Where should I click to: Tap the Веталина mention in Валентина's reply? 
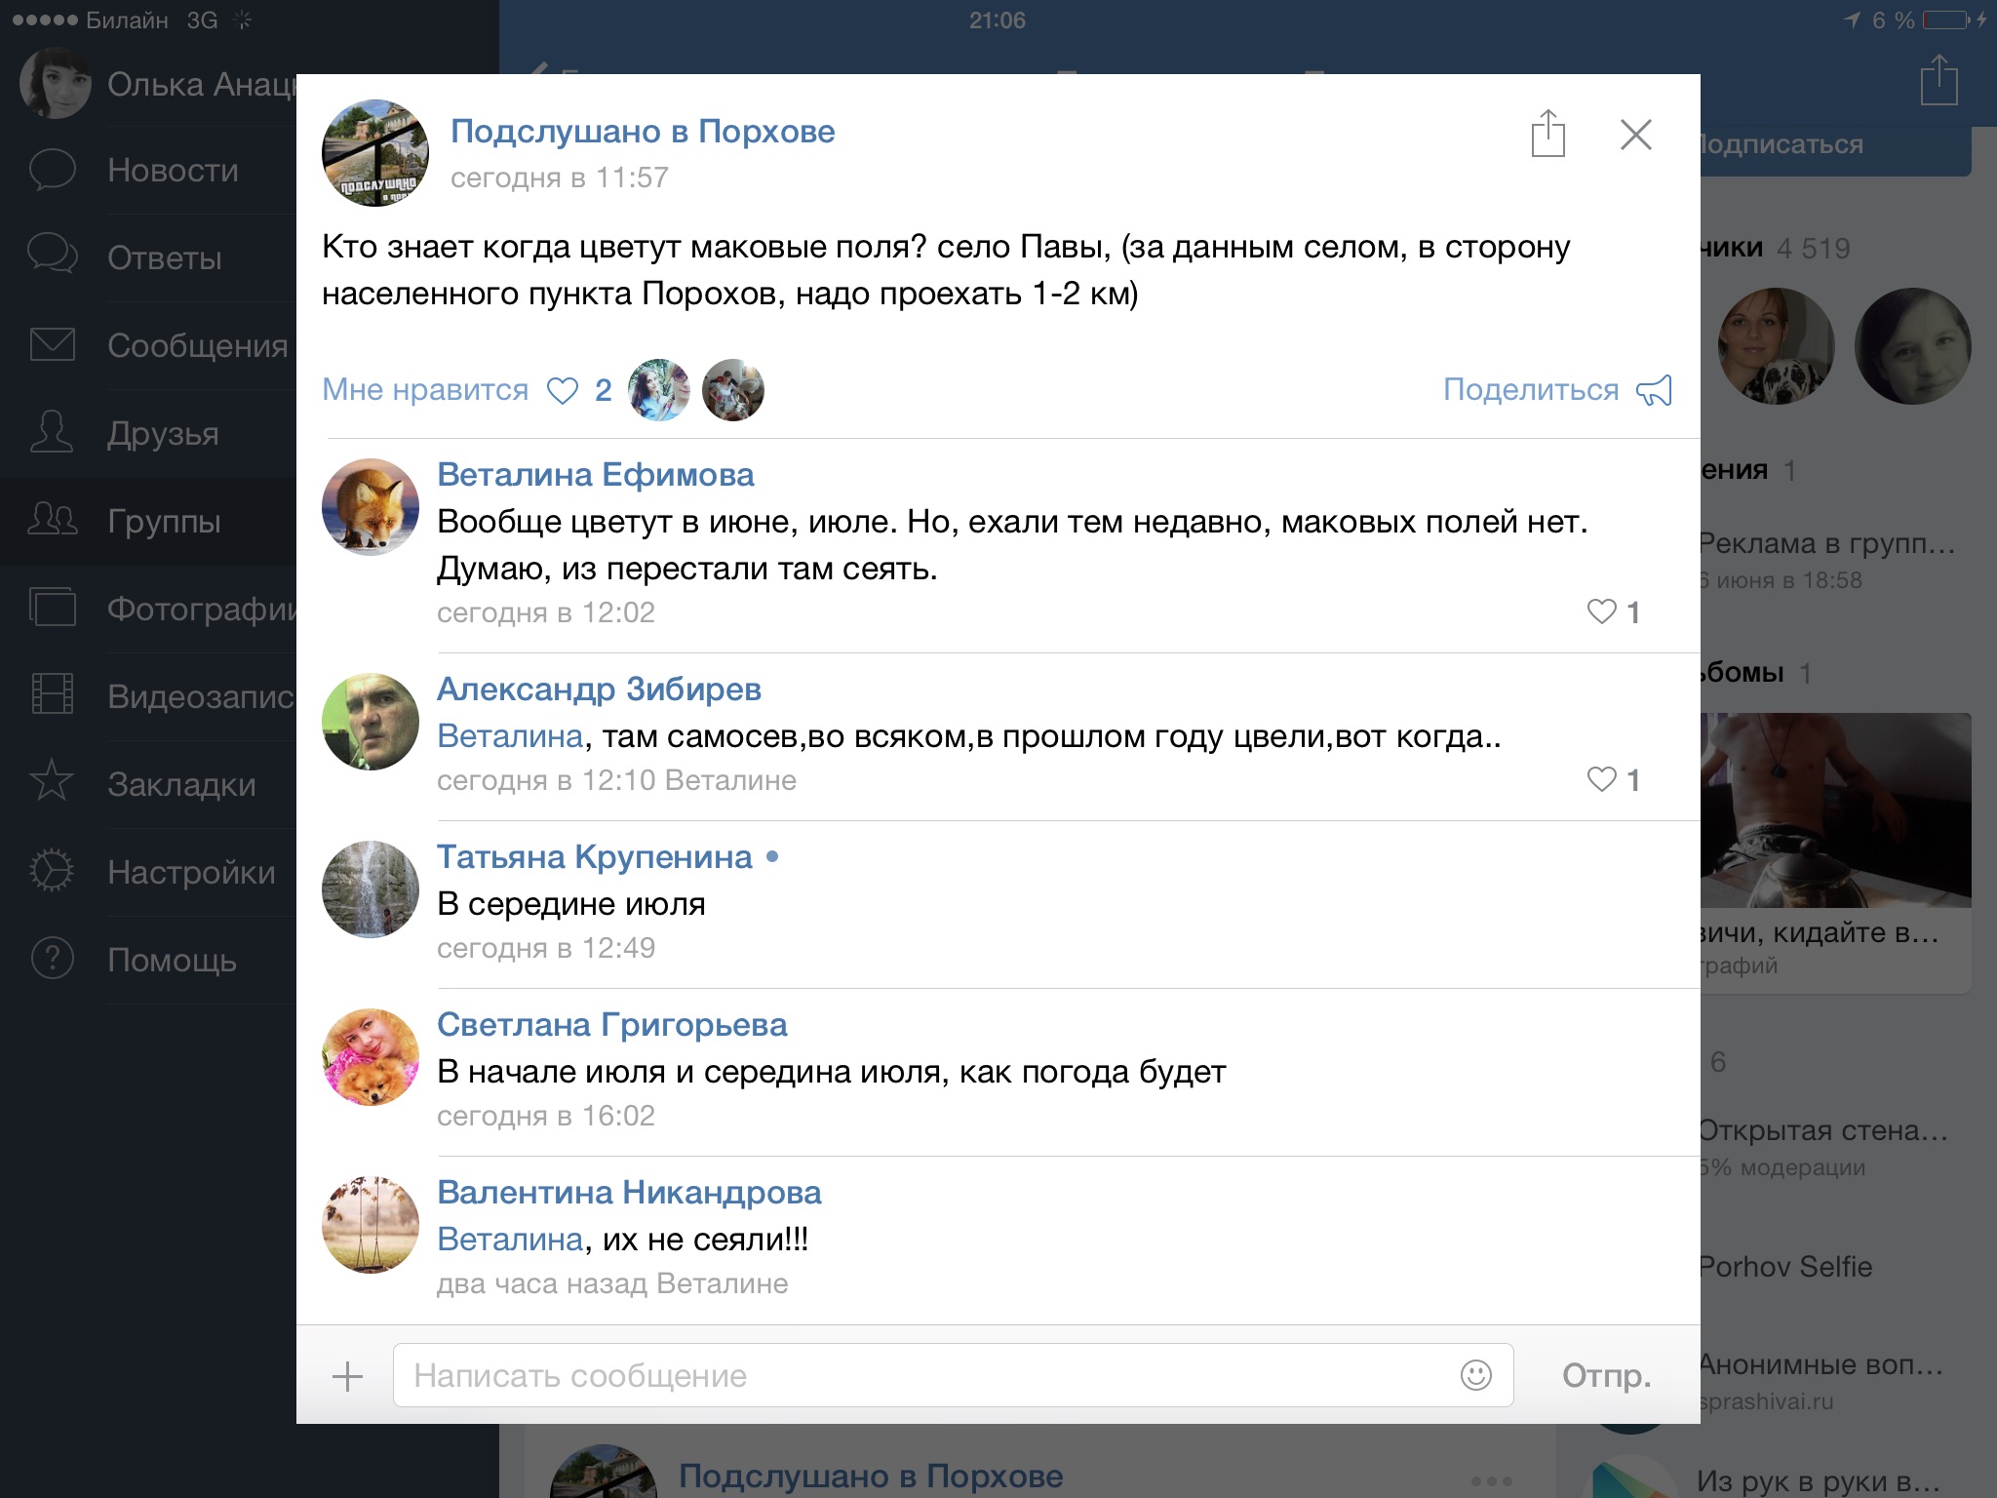click(x=510, y=1239)
